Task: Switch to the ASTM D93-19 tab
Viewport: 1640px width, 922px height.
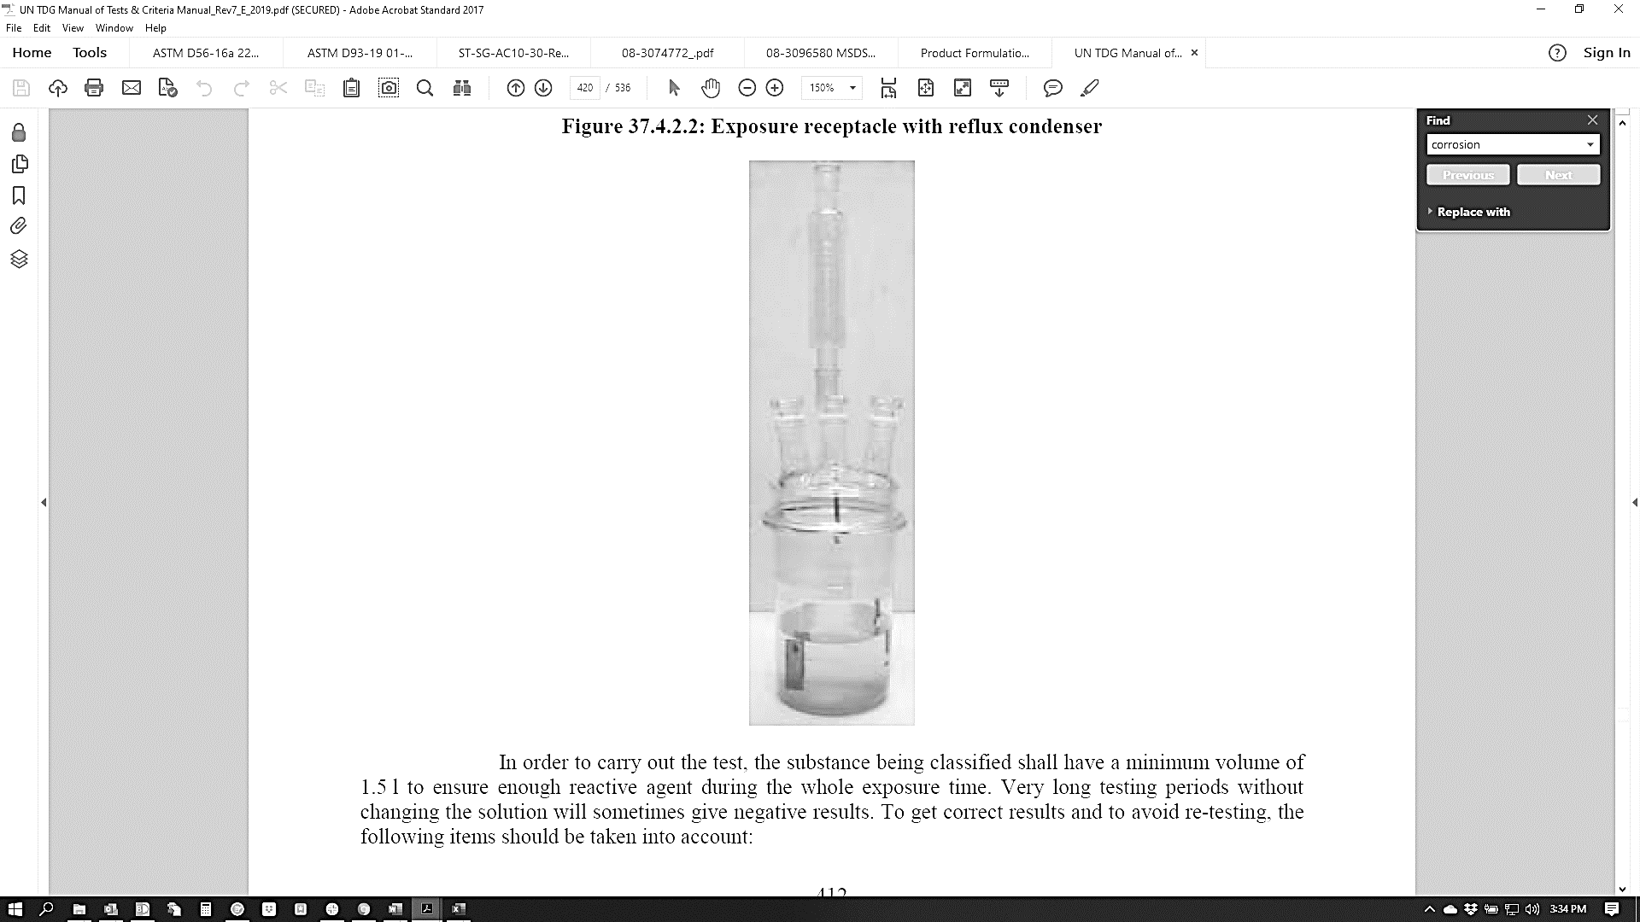Action: 359,53
